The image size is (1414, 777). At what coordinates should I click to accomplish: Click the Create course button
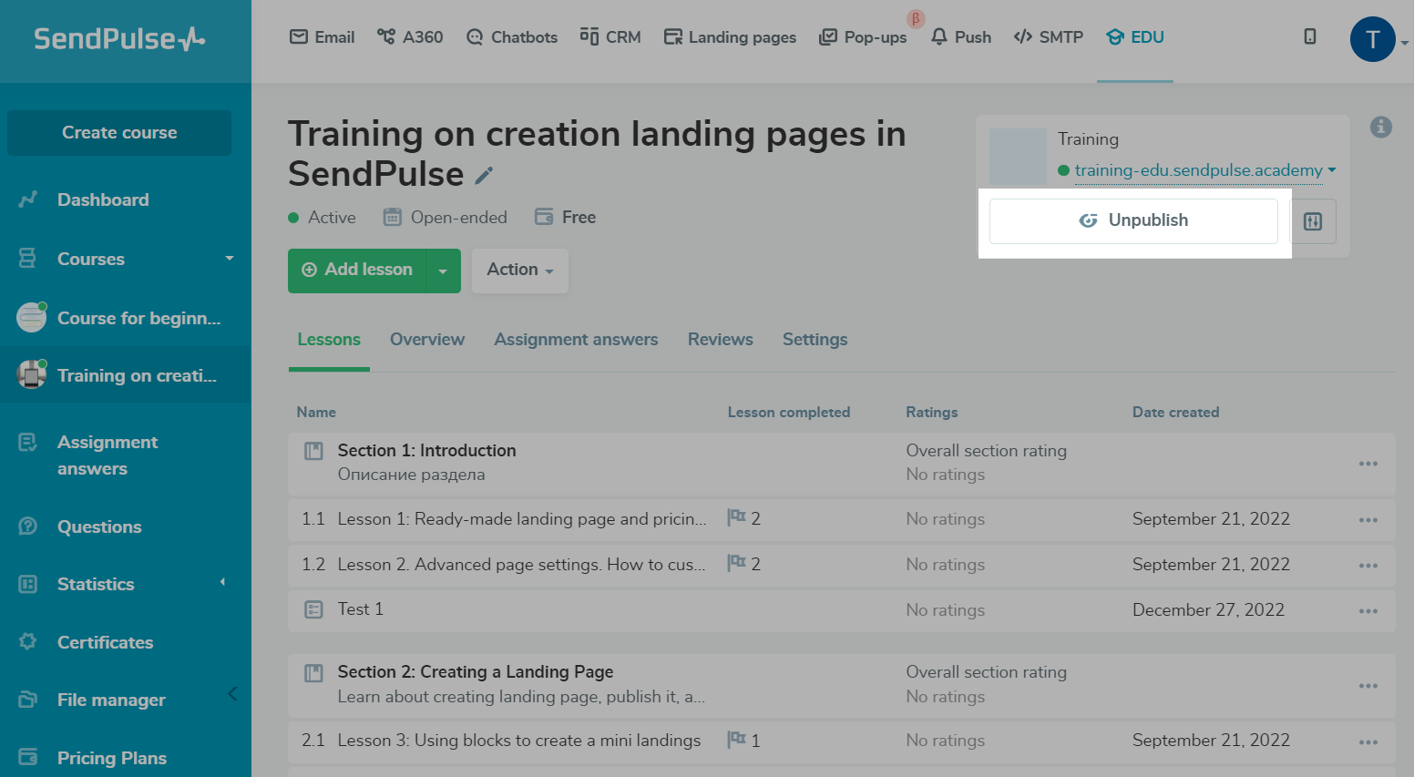[x=119, y=133]
